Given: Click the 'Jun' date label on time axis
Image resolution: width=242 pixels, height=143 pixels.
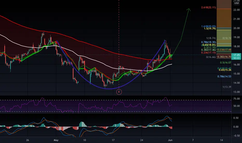Looking at the screenshot, I should (x=170, y=140).
